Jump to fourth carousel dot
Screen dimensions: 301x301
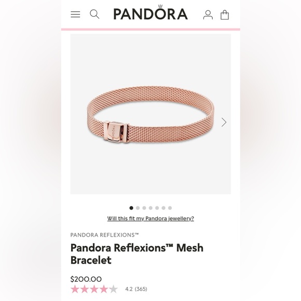[x=150, y=208]
